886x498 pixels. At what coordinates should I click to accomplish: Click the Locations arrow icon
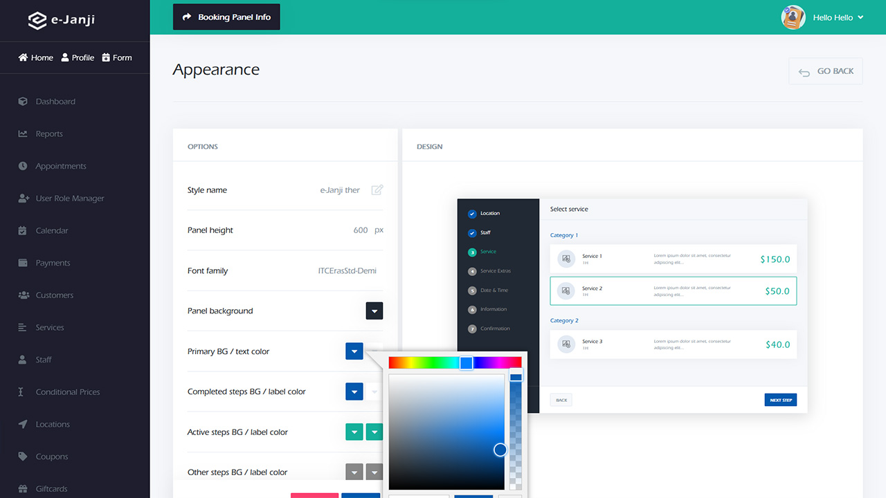point(23,425)
